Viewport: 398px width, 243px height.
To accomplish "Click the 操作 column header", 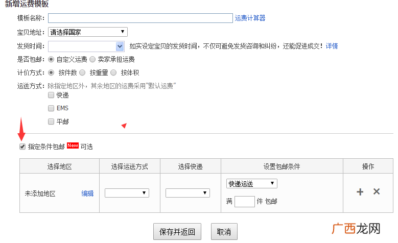I will [x=368, y=166].
